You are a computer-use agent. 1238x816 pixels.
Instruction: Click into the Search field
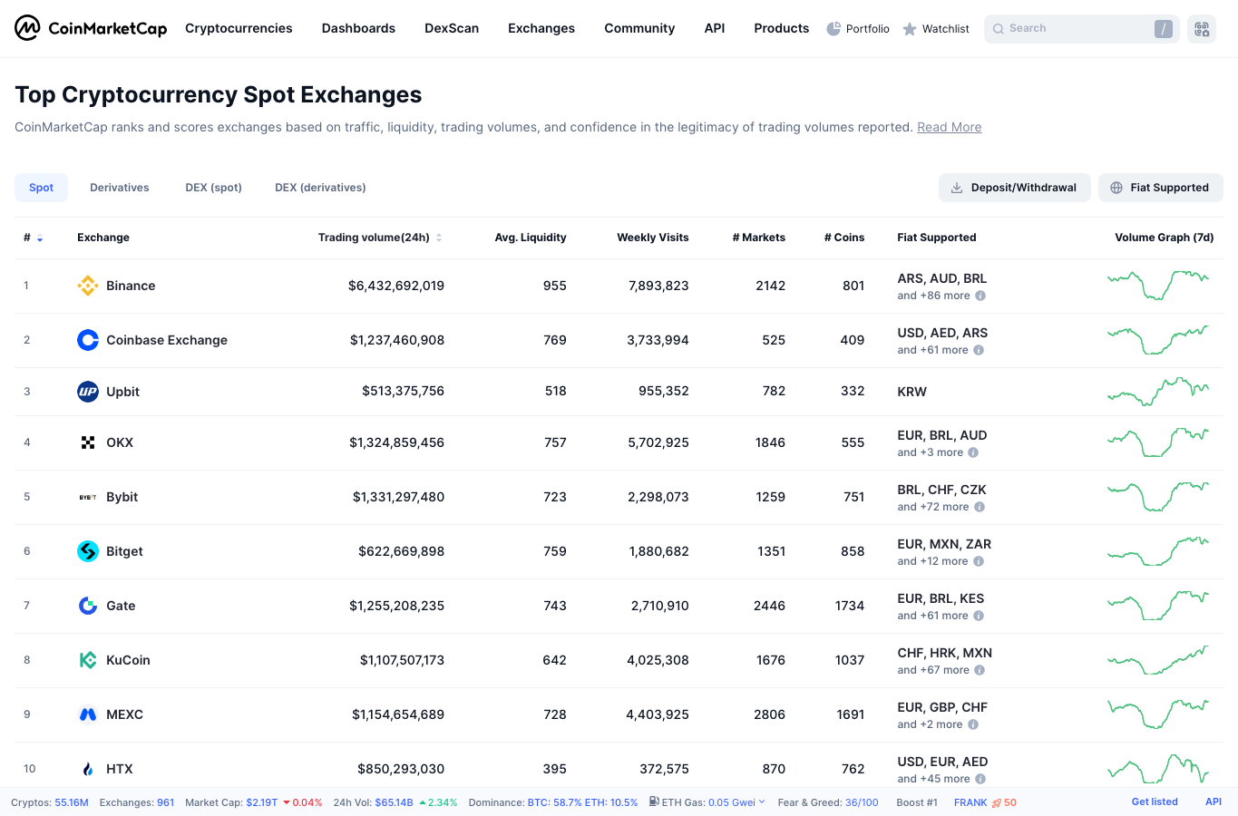click(x=1082, y=29)
